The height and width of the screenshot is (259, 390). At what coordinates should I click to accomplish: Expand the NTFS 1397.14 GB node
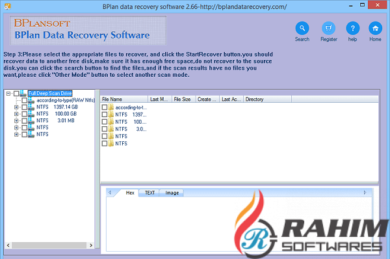point(16,107)
